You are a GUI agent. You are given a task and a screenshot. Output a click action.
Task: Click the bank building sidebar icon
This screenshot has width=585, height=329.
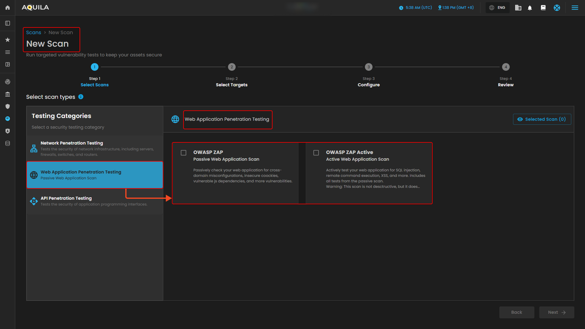(x=8, y=94)
